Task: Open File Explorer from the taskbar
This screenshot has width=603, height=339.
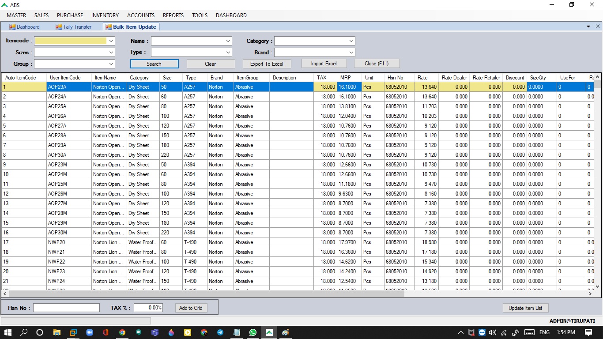Action: [x=57, y=332]
